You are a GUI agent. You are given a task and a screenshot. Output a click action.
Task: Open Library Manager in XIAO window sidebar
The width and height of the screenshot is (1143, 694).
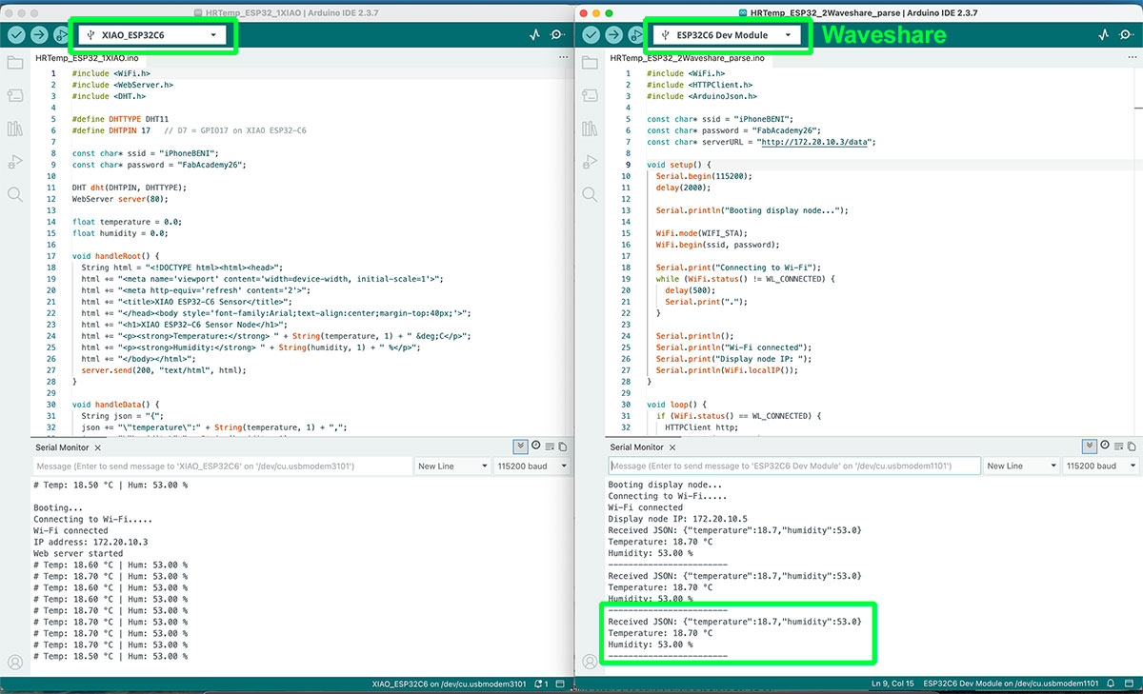pos(14,128)
